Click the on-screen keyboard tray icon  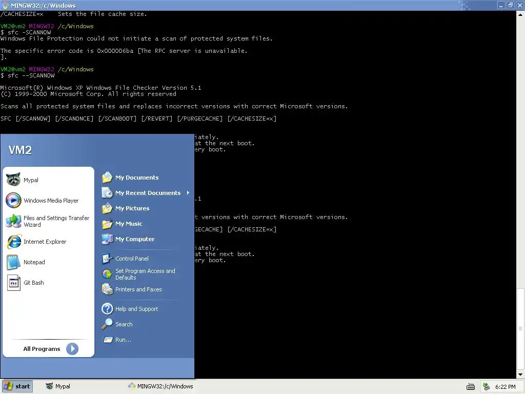471,387
